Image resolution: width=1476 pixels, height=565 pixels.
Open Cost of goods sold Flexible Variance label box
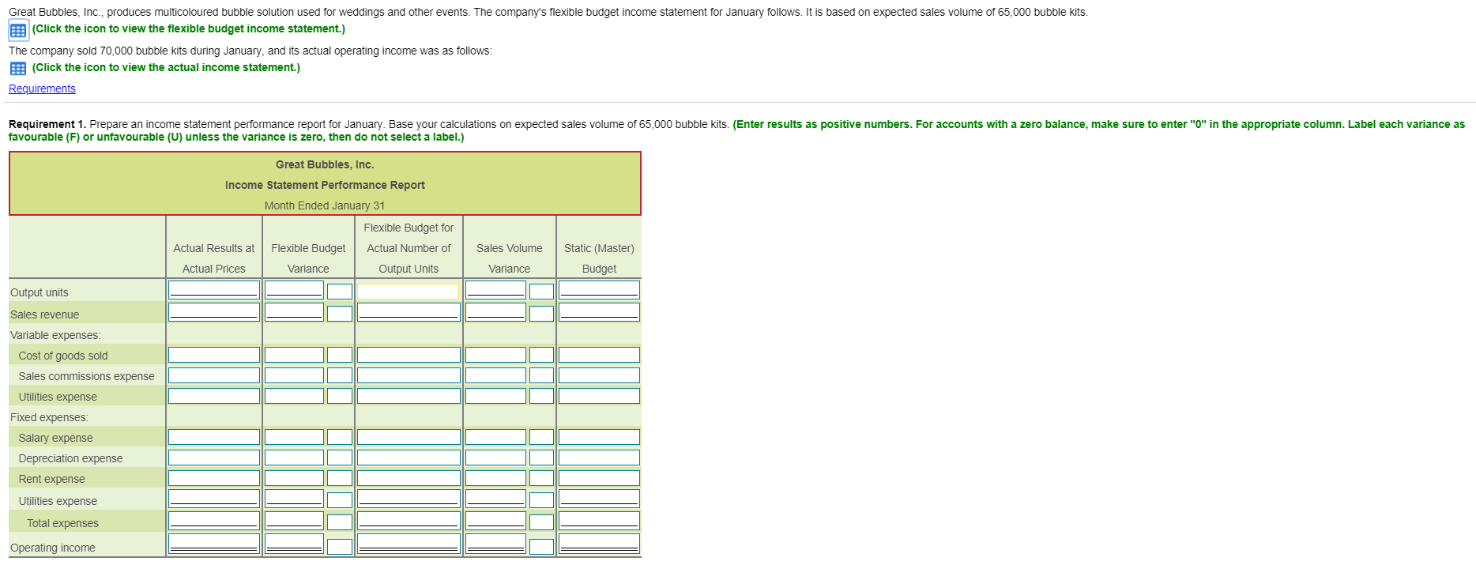pos(340,355)
